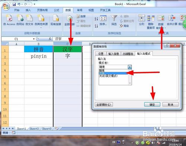Open the Office button menu
The height and width of the screenshot is (146, 186).
6,6
